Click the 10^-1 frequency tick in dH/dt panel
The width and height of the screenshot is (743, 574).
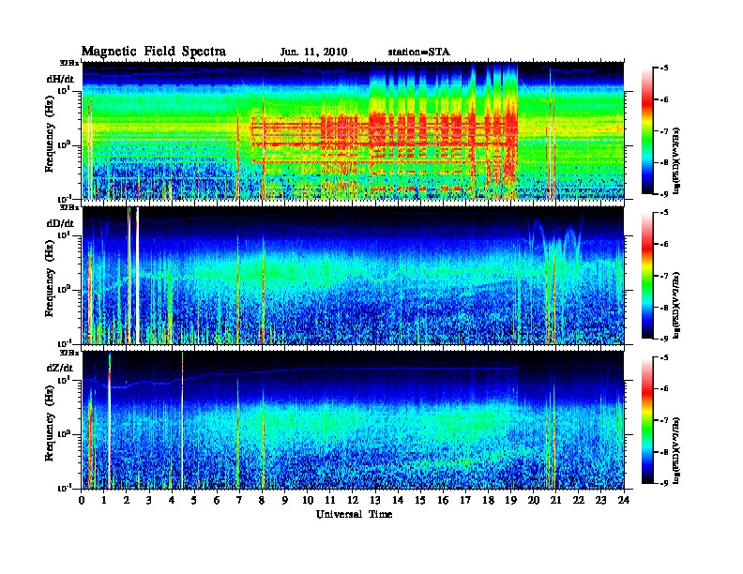click(x=65, y=199)
